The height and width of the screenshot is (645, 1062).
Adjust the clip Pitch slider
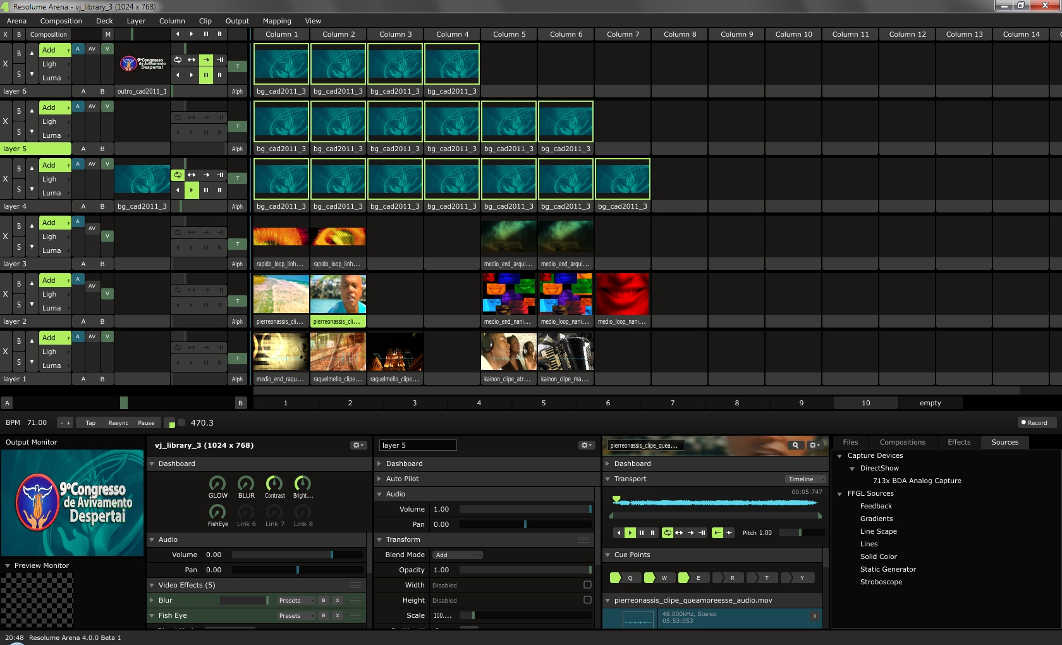point(801,533)
